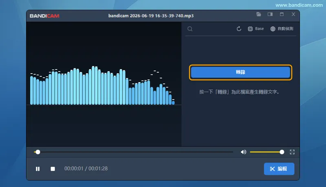Click the playback seek bar handle
Viewport: 326px width, 187px height.
(38, 152)
